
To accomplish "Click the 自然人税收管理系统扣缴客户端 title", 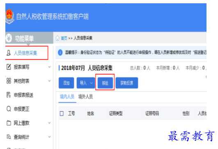I will point(53,16).
